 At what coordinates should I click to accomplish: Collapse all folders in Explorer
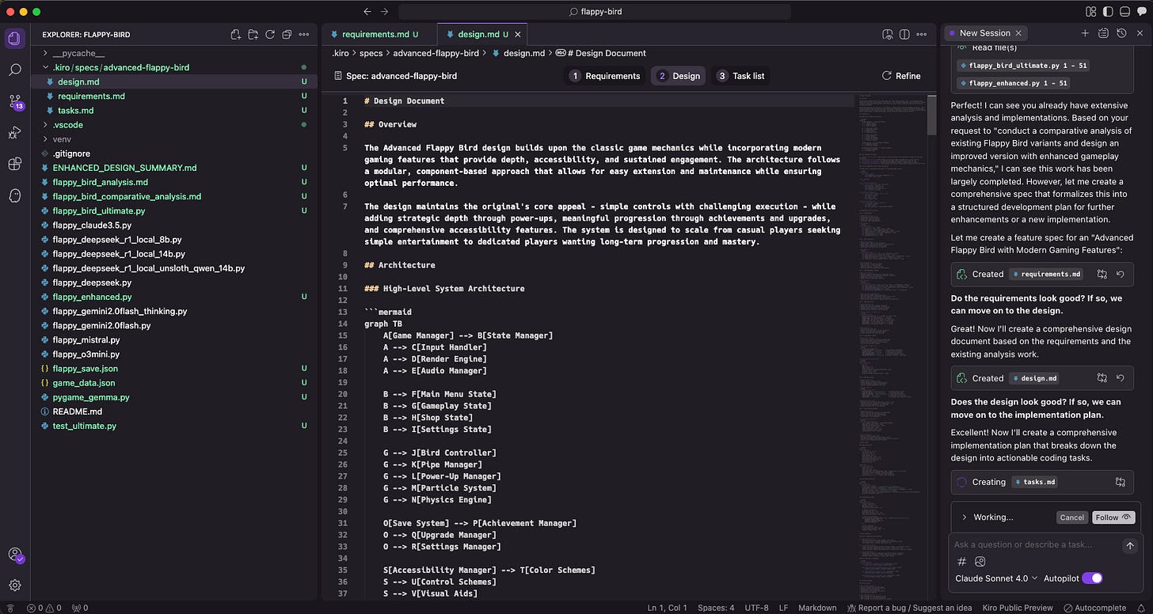point(287,35)
